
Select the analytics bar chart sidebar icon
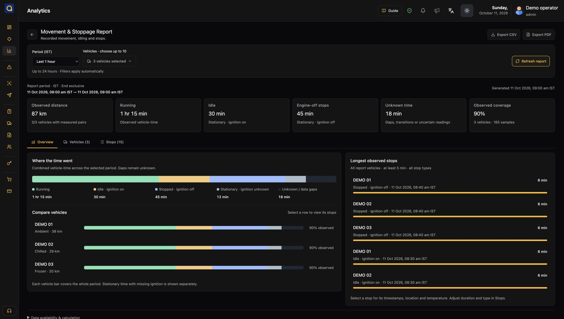click(x=9, y=51)
